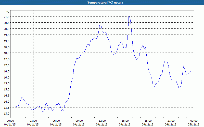Click the 21:00 time axis label
Screen dimensions: 204x127
[171, 121]
